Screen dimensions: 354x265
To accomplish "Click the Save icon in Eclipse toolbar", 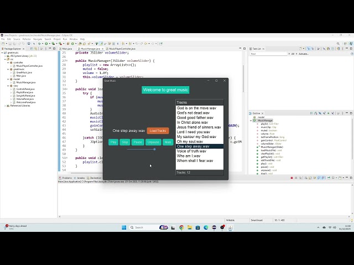I will tap(10, 44).
